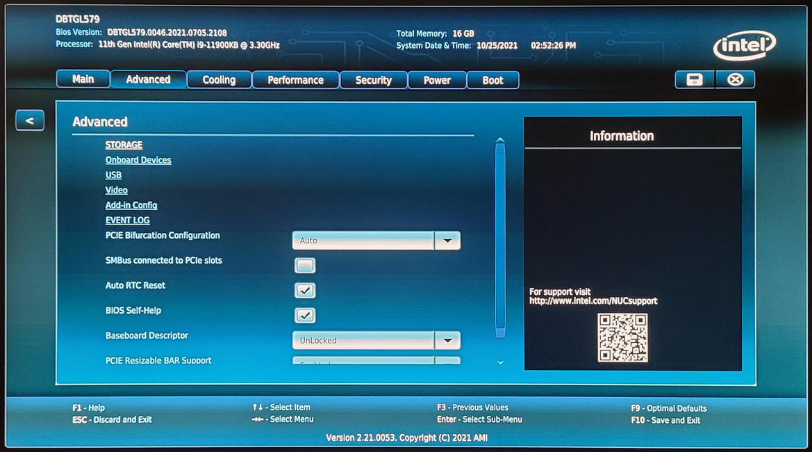Click the Select Item arrows hint
The width and height of the screenshot is (812, 452).
pyautogui.click(x=281, y=407)
